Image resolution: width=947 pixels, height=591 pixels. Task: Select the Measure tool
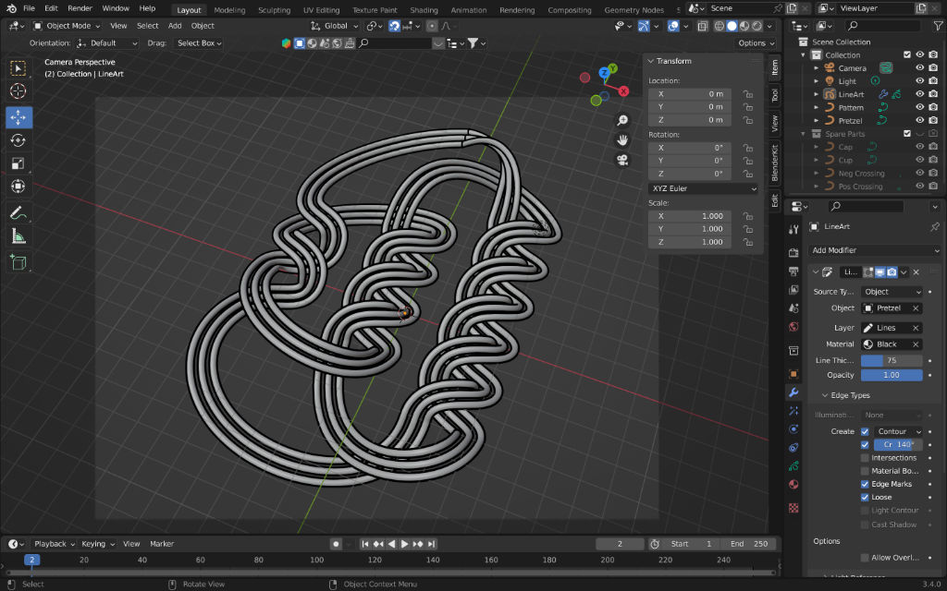18,235
